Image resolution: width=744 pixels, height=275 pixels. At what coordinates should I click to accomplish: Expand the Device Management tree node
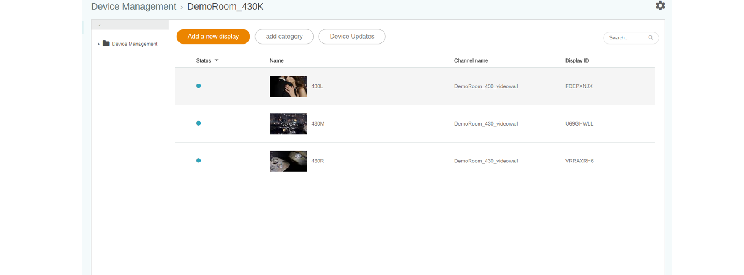(99, 44)
